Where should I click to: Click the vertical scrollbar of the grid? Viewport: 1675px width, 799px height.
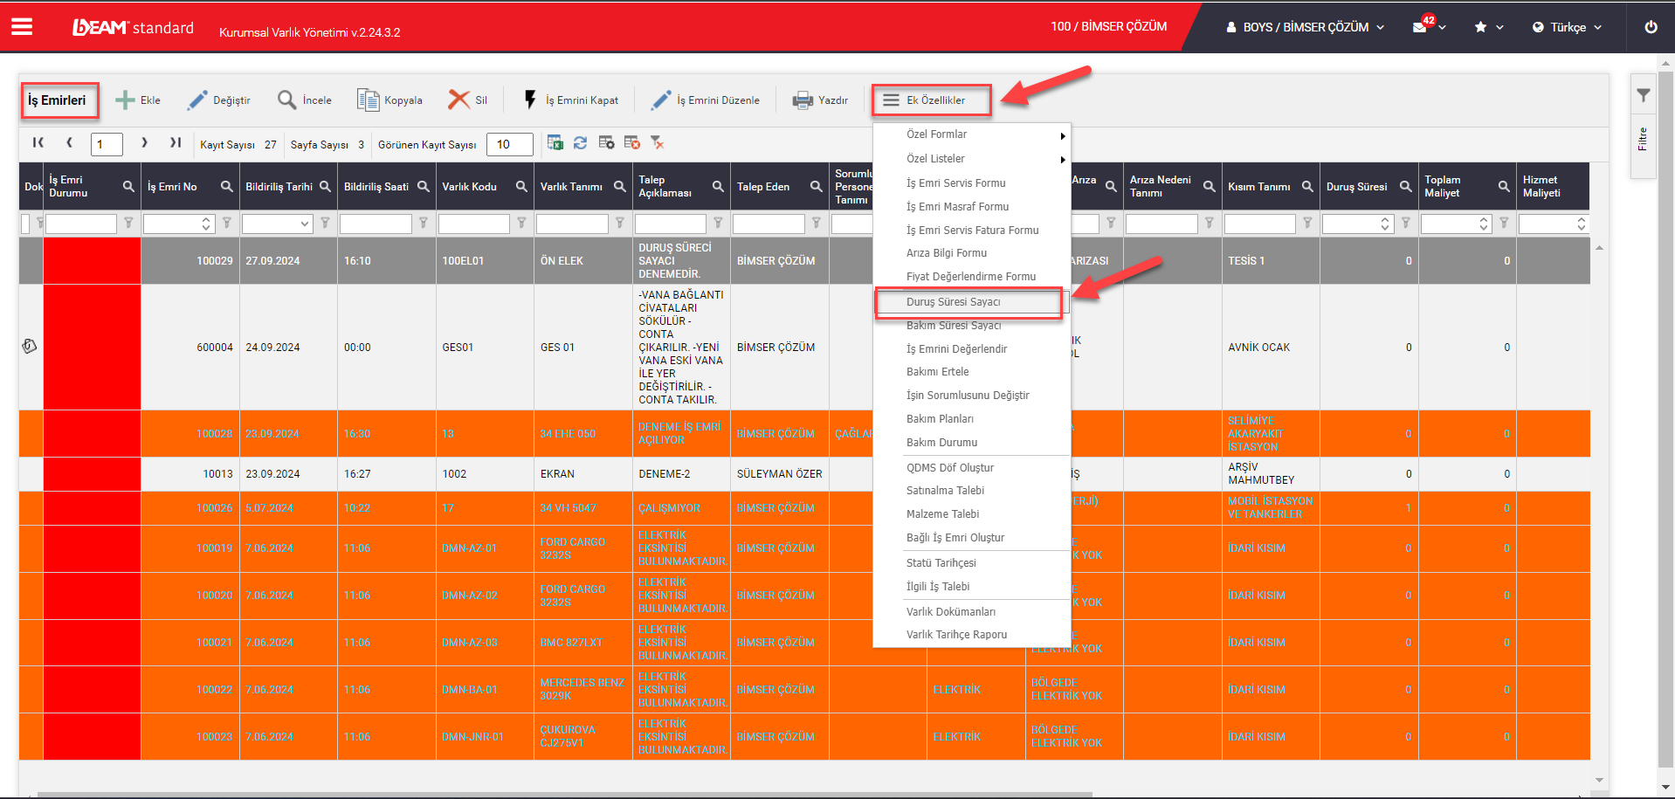(1599, 513)
